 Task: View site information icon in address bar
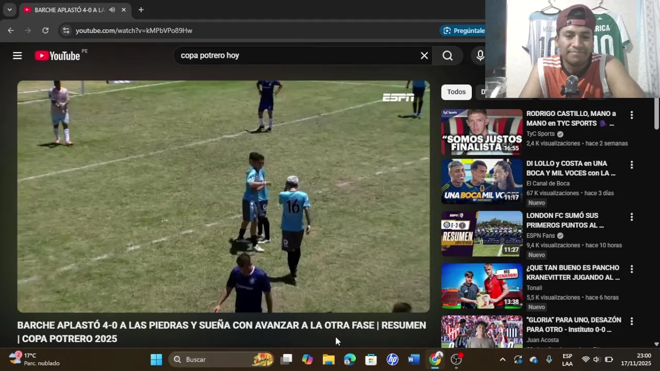coord(65,30)
